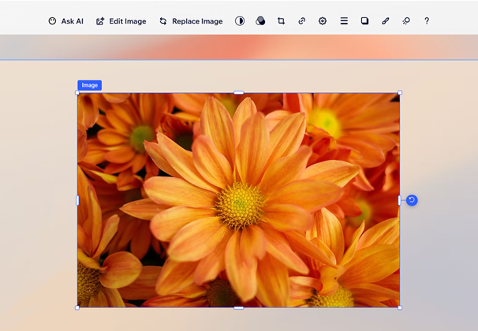Click the three-lines layout icon
478x331 pixels.
(344, 21)
